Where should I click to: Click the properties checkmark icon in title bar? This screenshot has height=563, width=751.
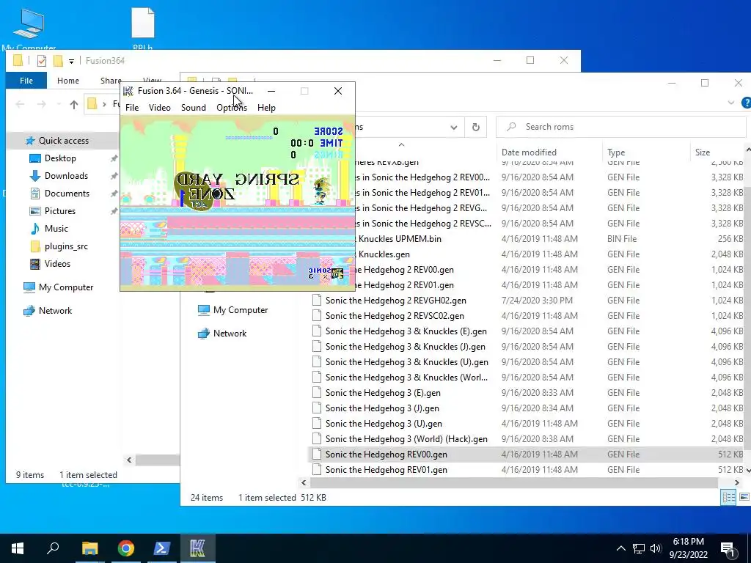(42, 61)
